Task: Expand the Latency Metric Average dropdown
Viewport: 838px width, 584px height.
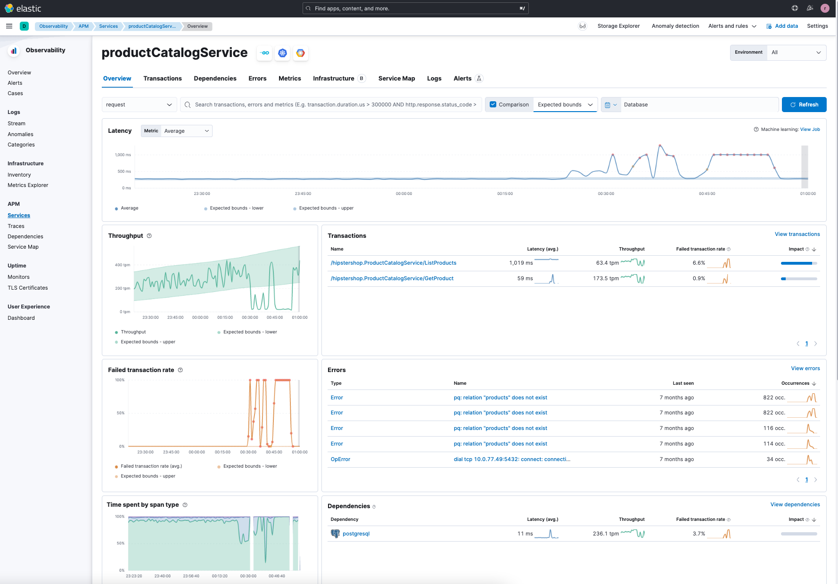Action: click(186, 131)
